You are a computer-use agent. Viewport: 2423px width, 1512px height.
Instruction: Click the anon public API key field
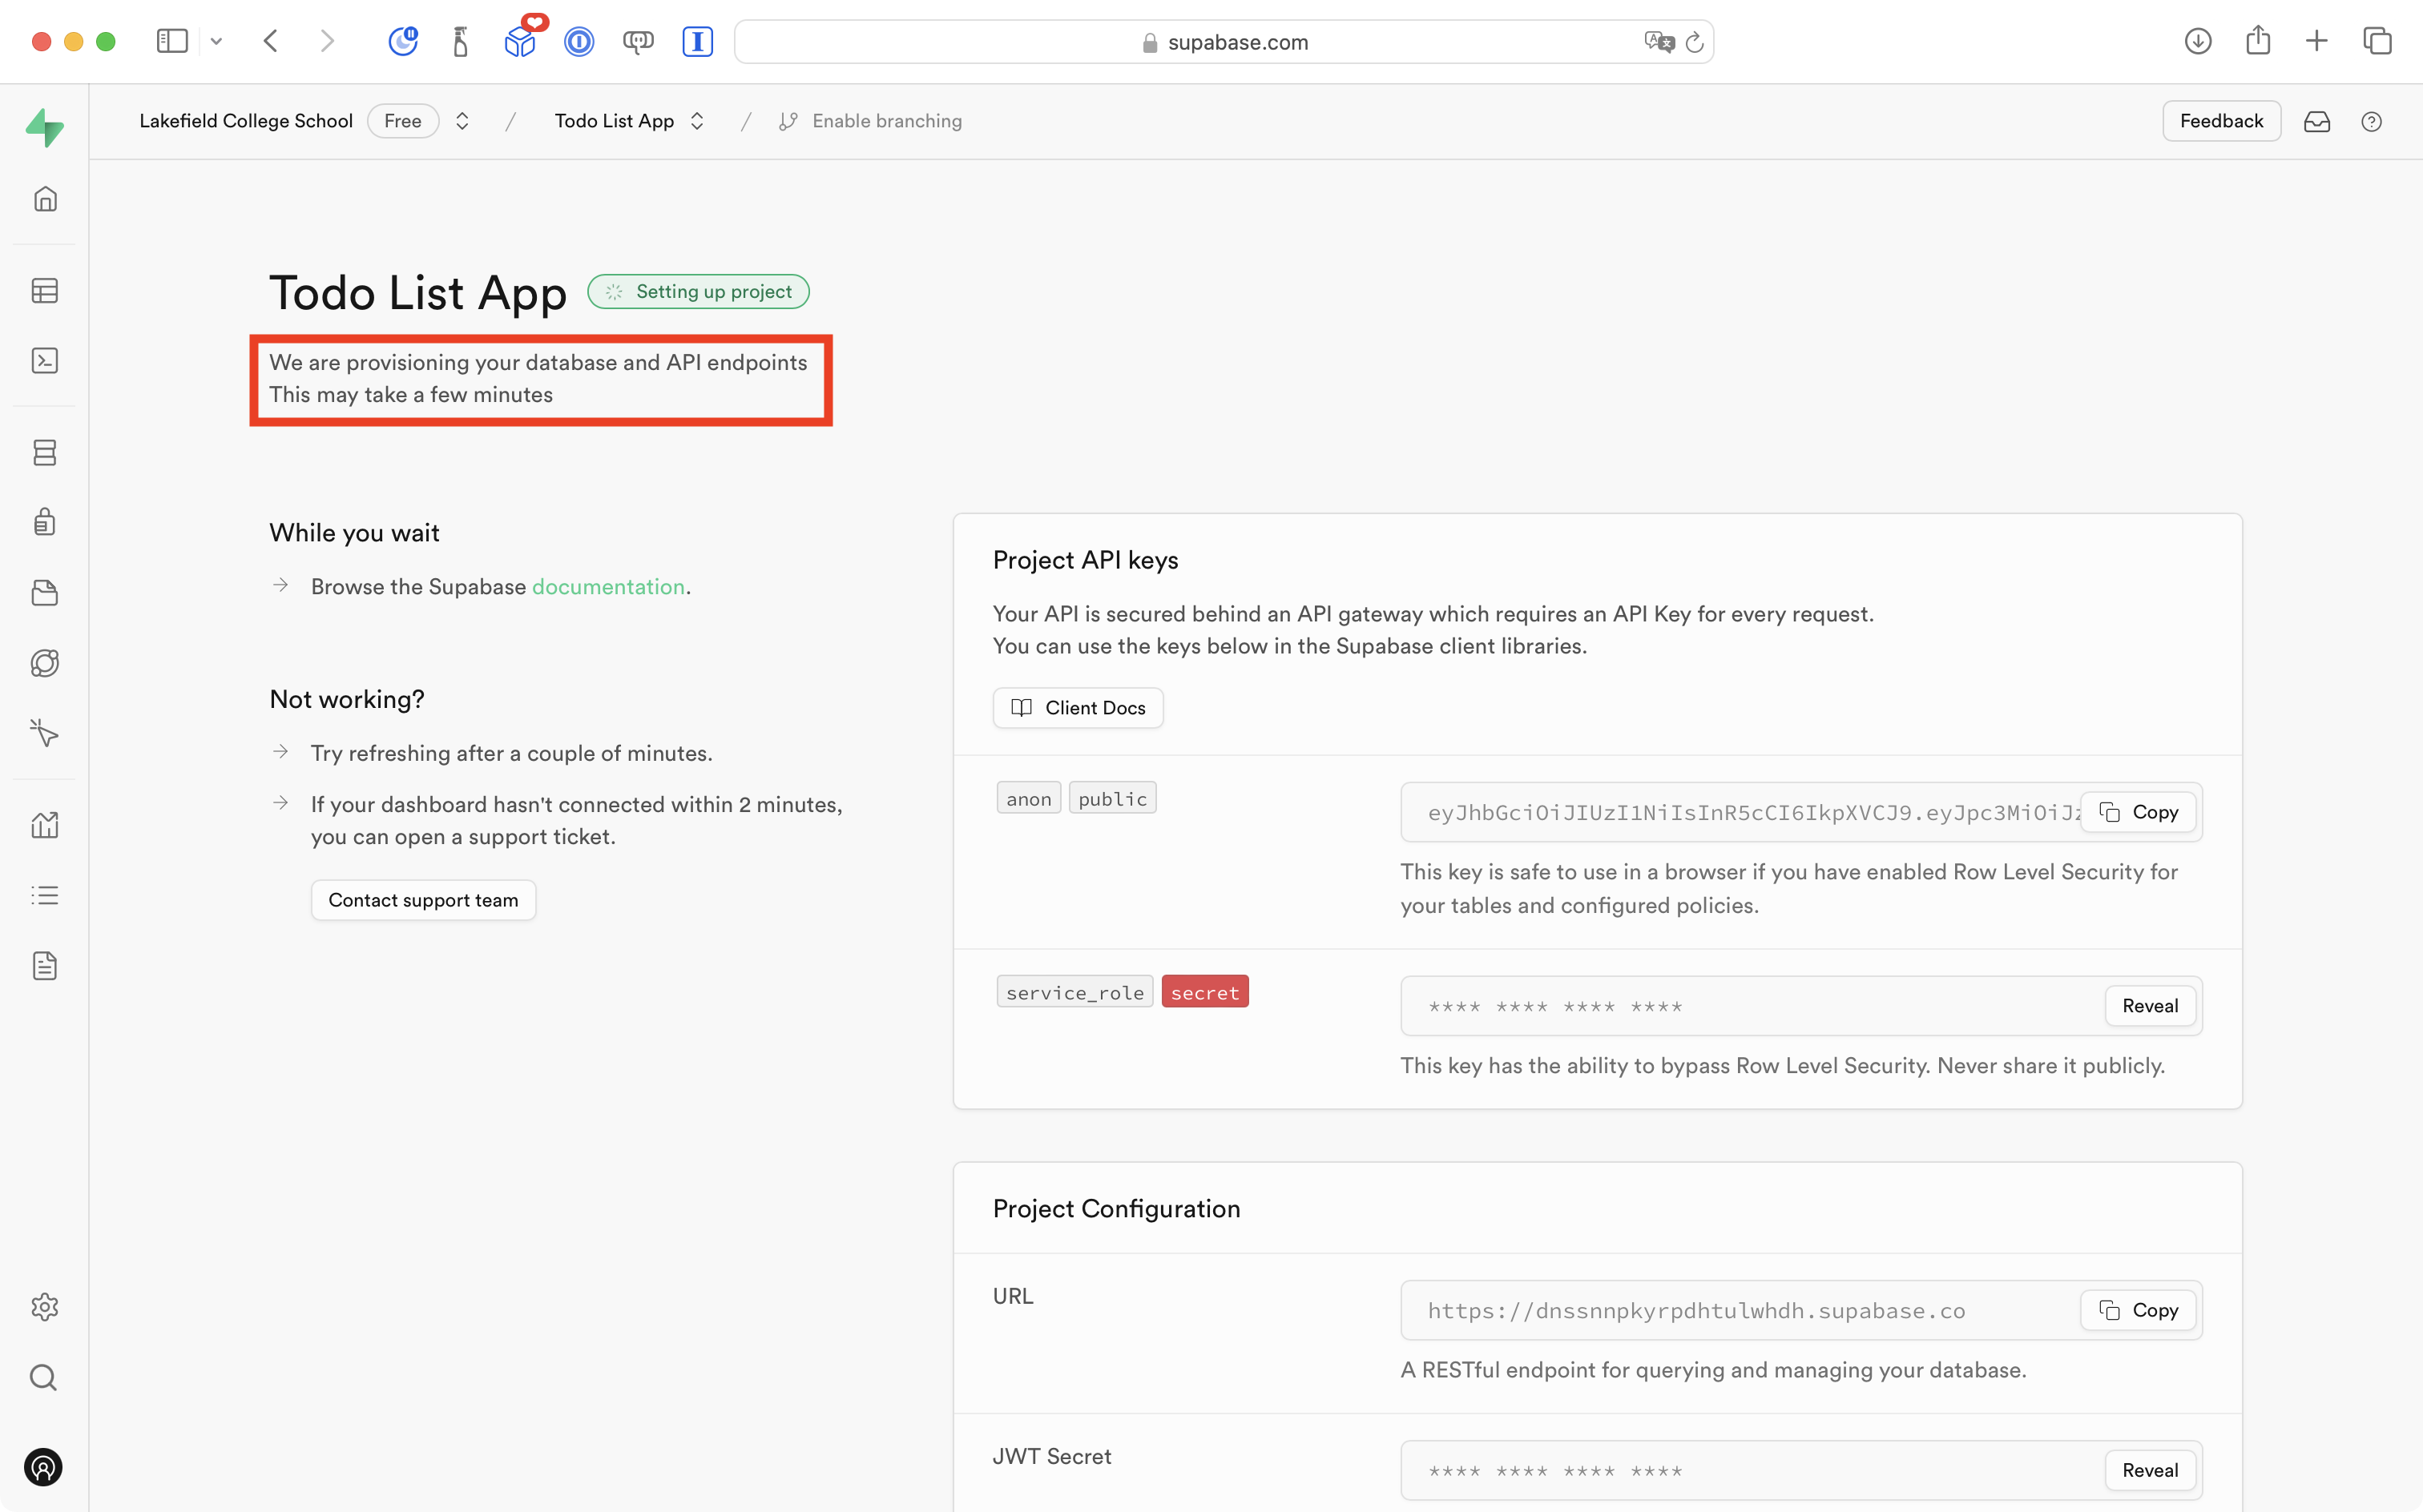point(1740,812)
